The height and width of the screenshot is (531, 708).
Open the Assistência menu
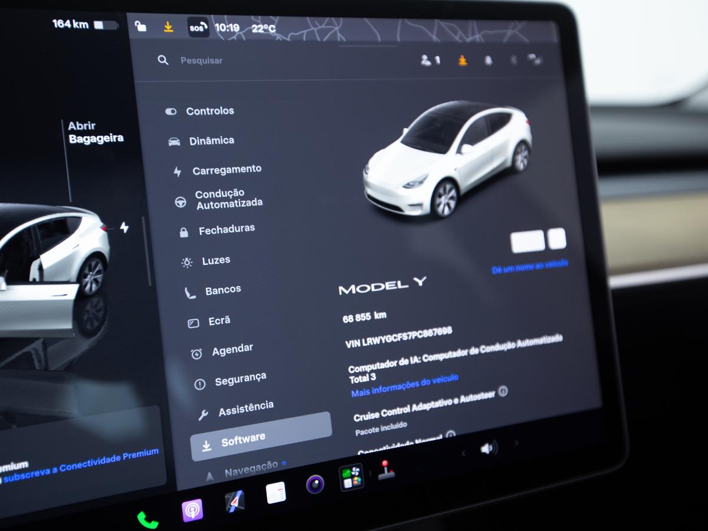(x=235, y=409)
